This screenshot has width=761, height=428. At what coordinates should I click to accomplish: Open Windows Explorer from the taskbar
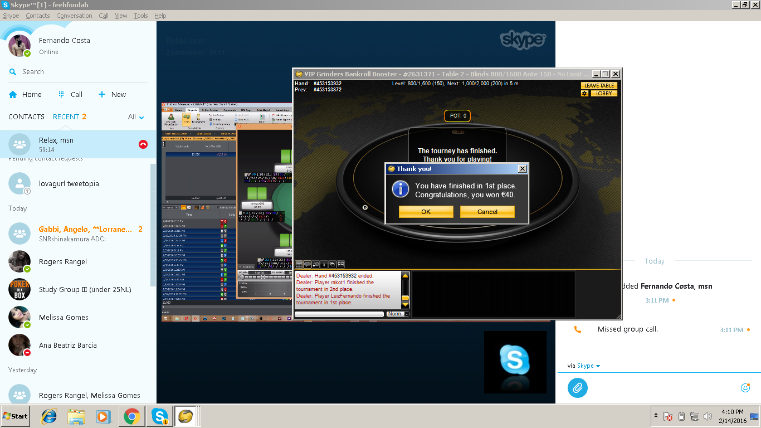76,416
